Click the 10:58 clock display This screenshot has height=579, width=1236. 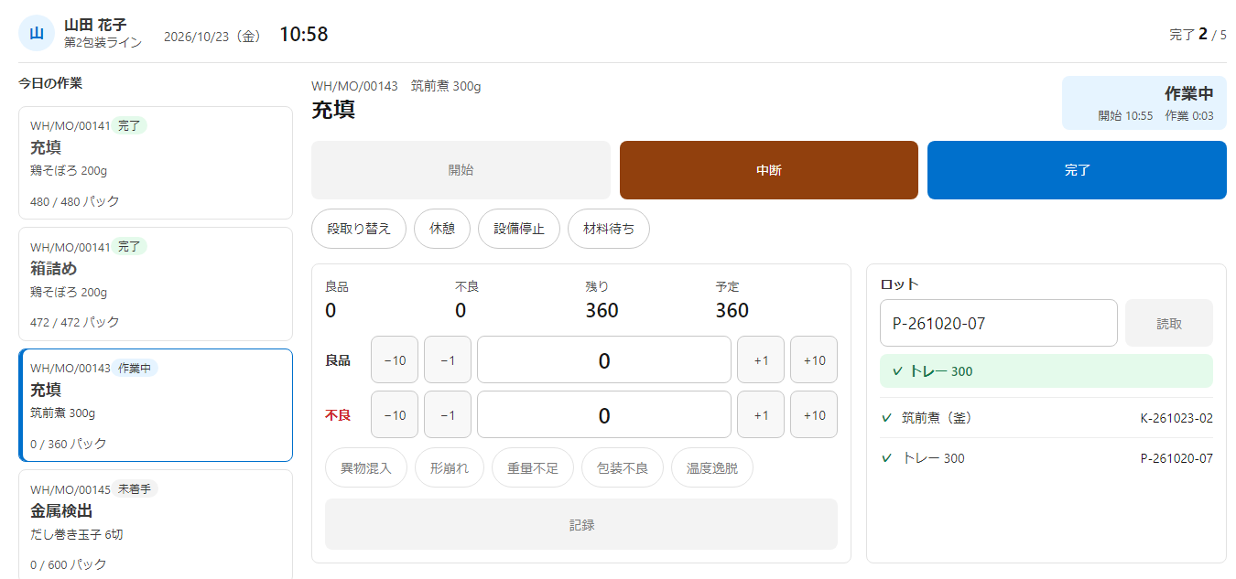pyautogui.click(x=304, y=35)
